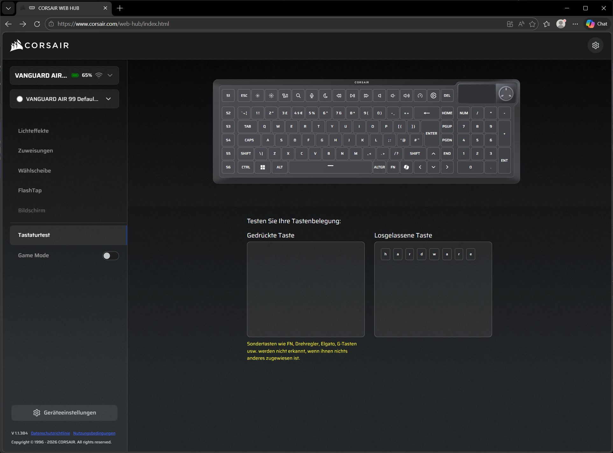Expand the VANGUARD AIR device dropdown

(110, 75)
